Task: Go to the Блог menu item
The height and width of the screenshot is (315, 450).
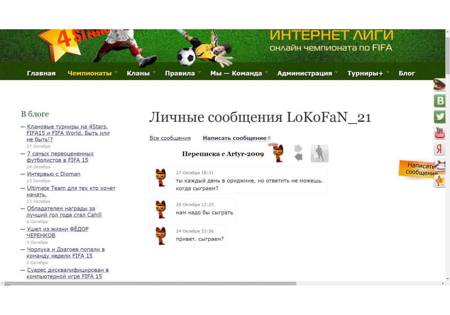Action: click(407, 73)
